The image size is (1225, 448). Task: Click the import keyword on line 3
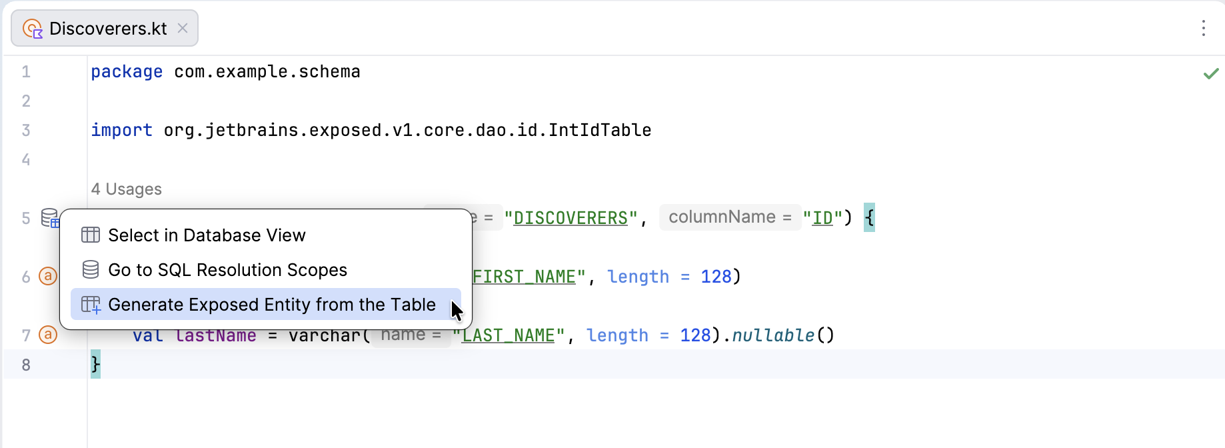(122, 131)
